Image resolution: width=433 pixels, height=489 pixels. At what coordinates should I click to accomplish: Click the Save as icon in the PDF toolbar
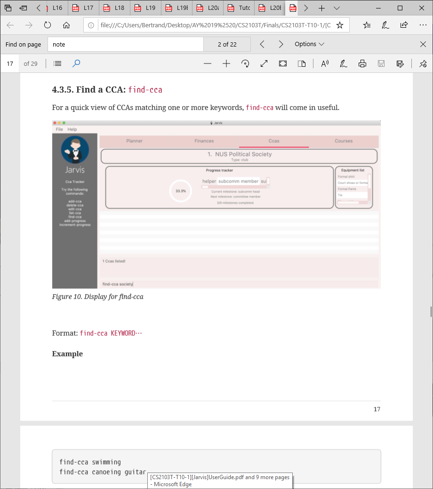(x=400, y=63)
